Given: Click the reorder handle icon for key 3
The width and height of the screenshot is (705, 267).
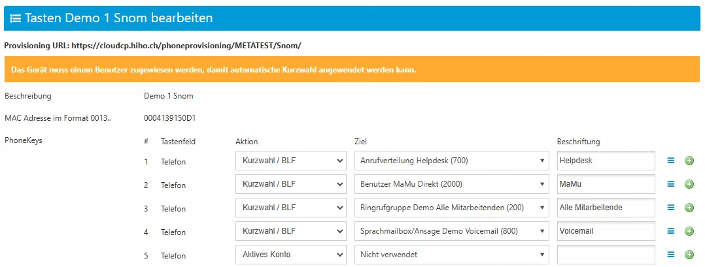Looking at the screenshot, I should click(x=670, y=208).
